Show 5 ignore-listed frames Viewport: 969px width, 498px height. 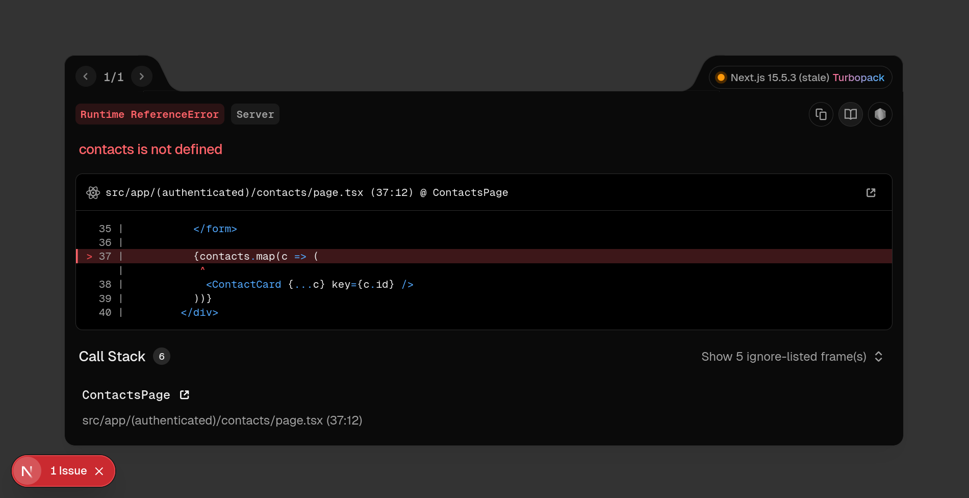pyautogui.click(x=783, y=357)
